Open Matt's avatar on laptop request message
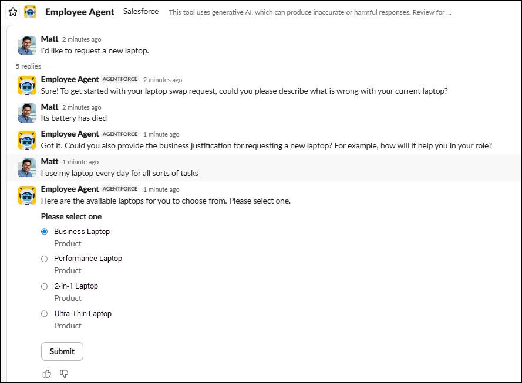This screenshot has width=522, height=383. coord(27,45)
